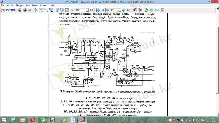Switch to single page layout

57,10
